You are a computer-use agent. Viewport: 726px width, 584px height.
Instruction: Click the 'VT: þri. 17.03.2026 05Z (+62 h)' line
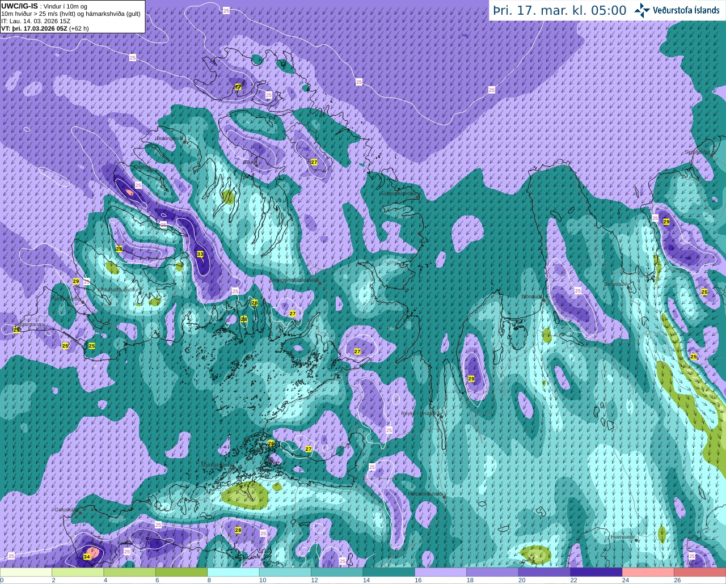(x=45, y=28)
